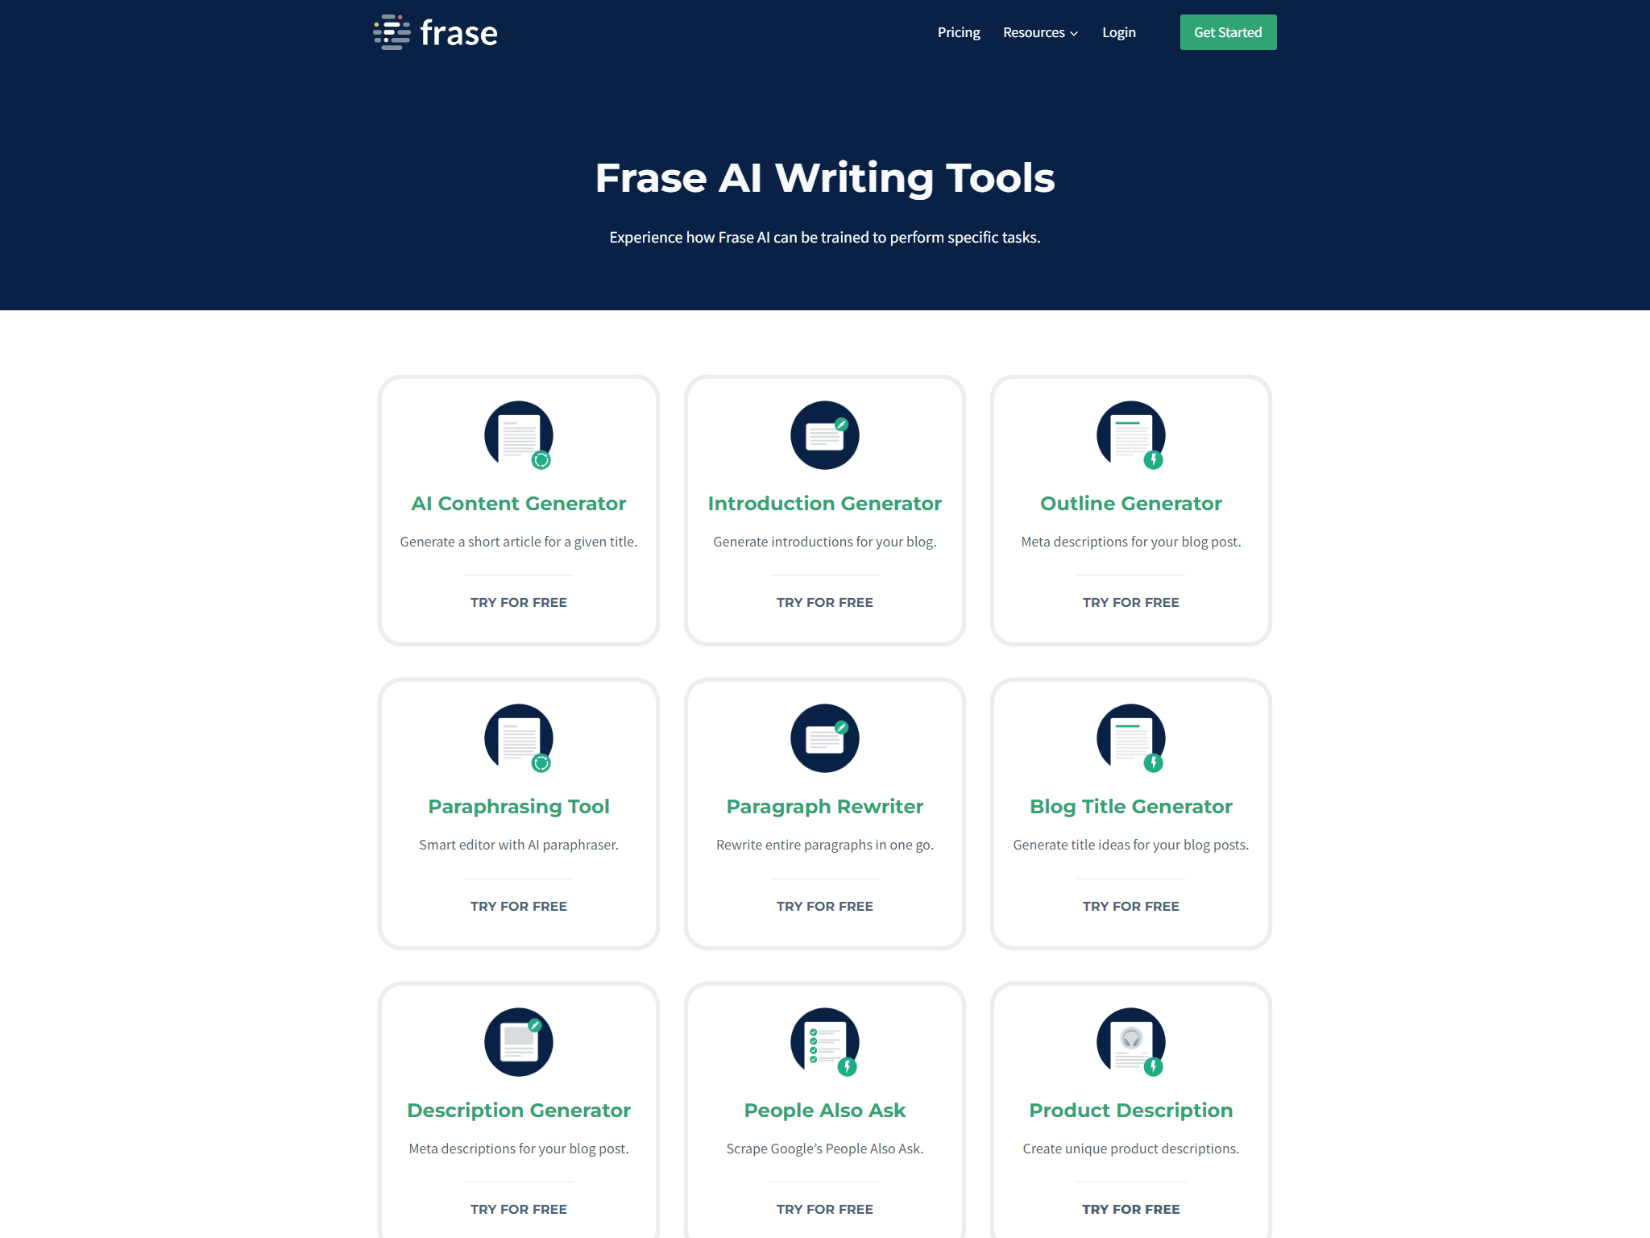Click the Blog Title Generator icon

1131,738
